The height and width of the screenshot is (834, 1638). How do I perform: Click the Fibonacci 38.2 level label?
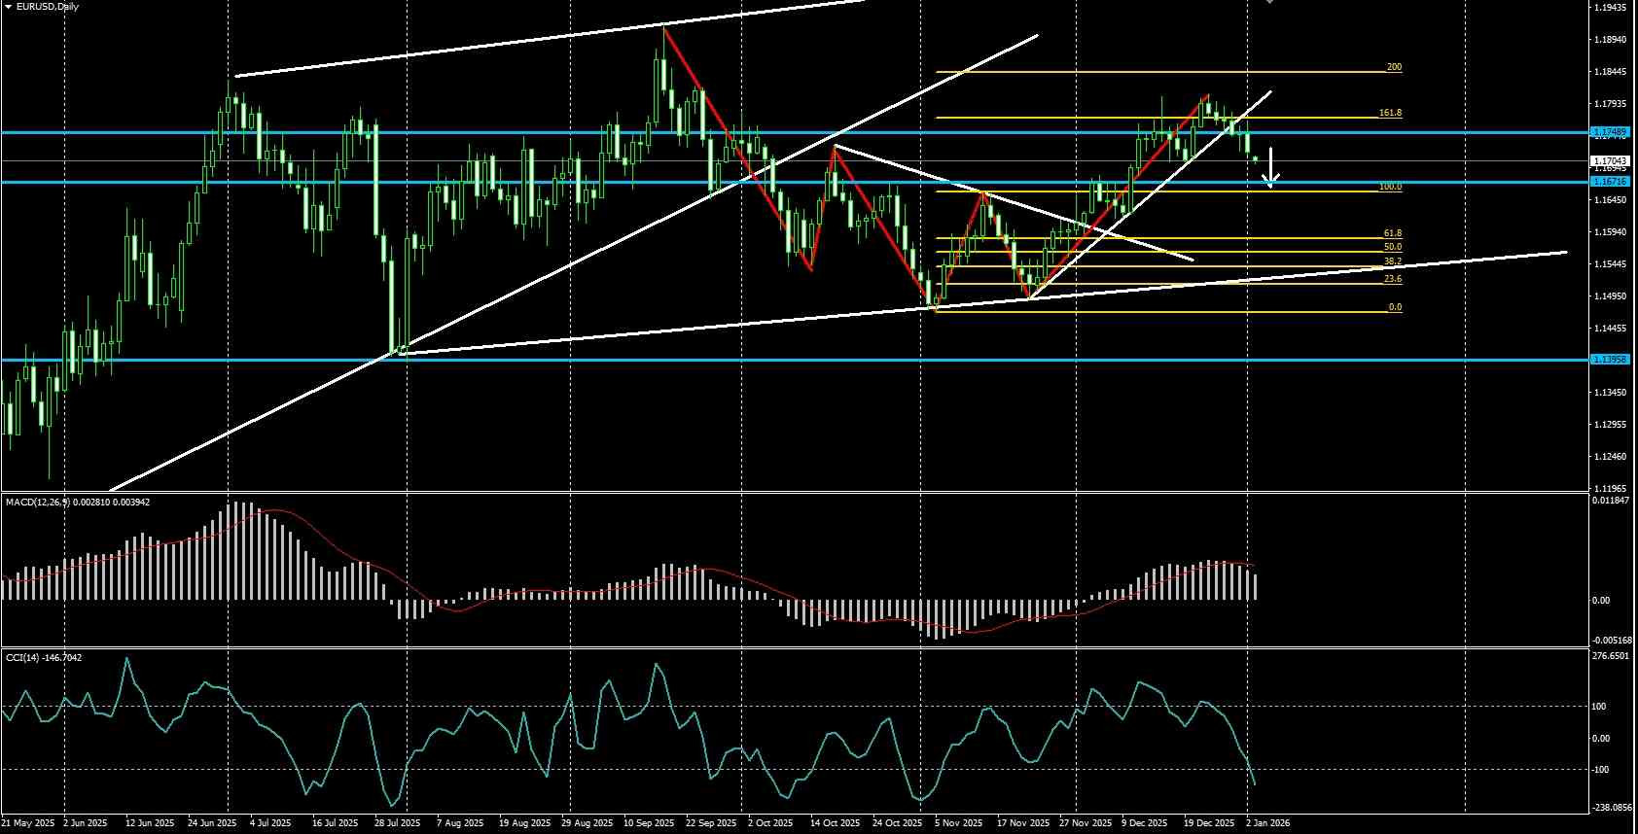click(1393, 261)
